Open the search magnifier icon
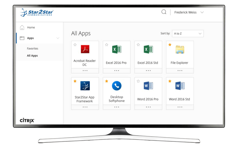Image resolution: width=238 pixels, height=145 pixels. [x=164, y=12]
